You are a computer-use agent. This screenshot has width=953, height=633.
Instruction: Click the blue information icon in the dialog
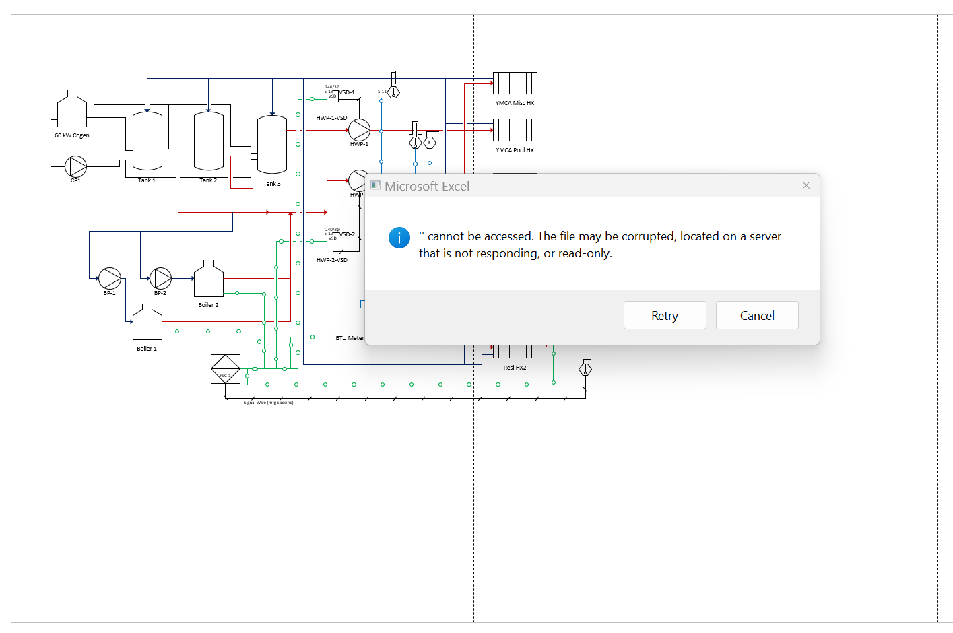399,238
